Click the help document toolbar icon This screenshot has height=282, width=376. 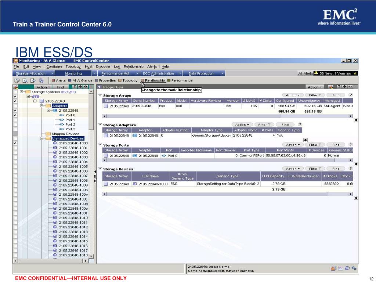41,80
